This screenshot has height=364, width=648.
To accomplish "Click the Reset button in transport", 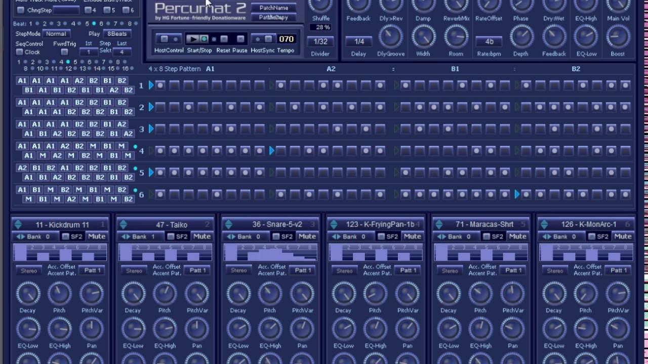I will pyautogui.click(x=224, y=39).
